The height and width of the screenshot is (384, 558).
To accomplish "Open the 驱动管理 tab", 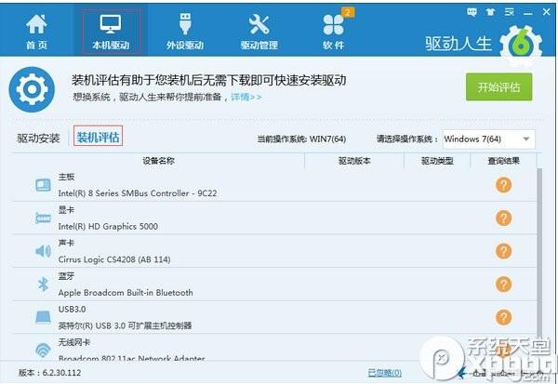I will [x=259, y=32].
